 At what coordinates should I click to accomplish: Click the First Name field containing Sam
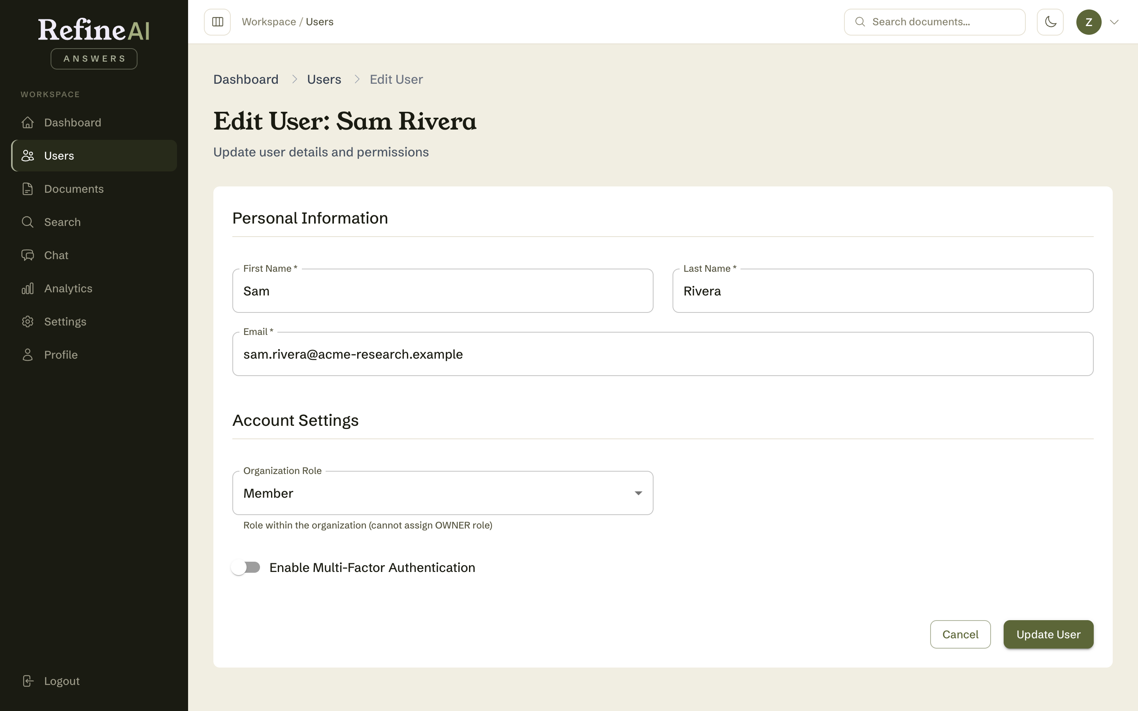click(x=443, y=291)
